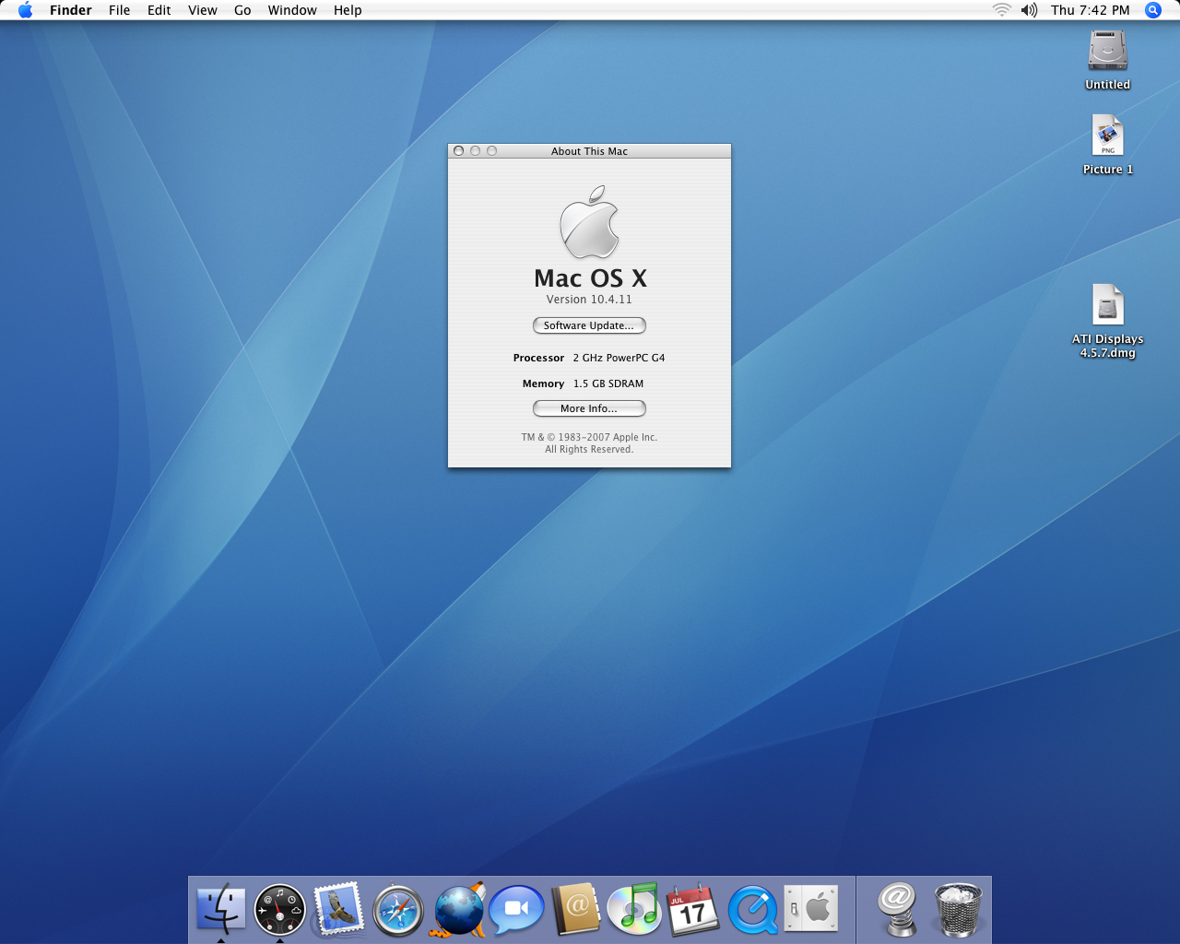Open the View menu
Screen dimensions: 1180x944
point(203,10)
